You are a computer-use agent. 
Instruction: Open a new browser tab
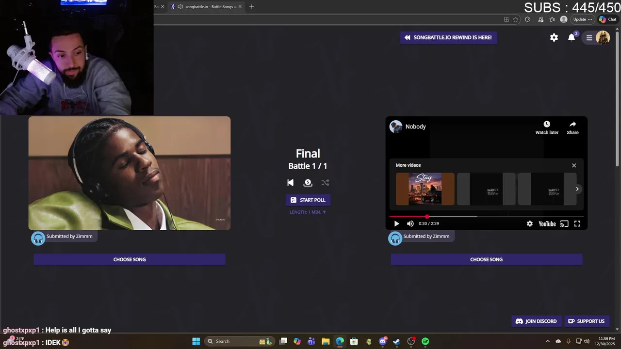(251, 7)
